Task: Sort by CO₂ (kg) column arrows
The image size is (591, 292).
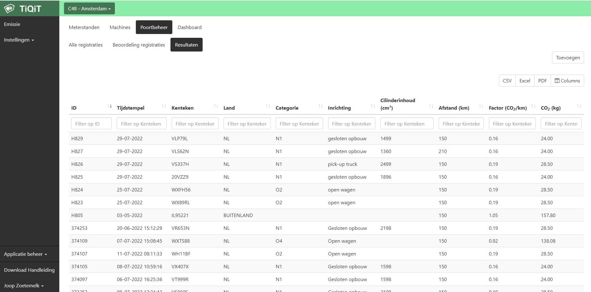Action: [x=579, y=106]
